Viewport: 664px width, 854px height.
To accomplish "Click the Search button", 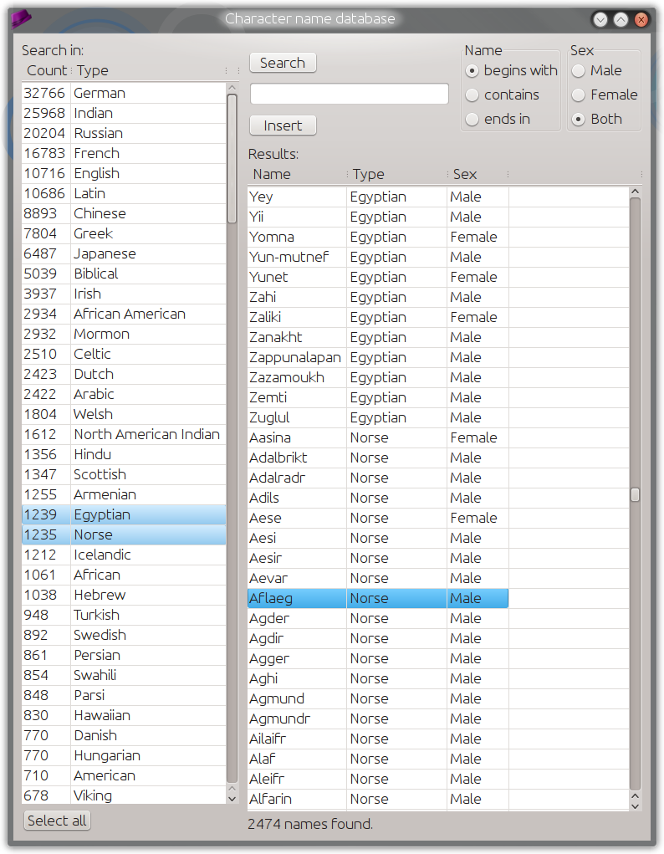I will [x=283, y=63].
